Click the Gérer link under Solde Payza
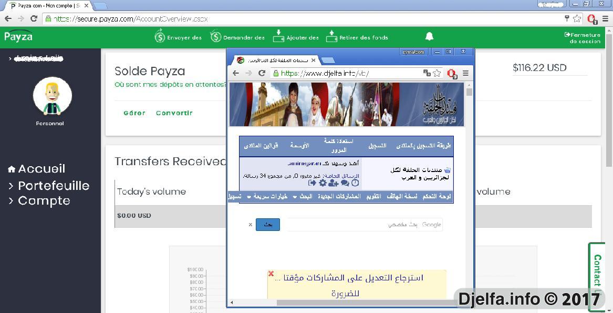Screen dimensions: 613x313 pyautogui.click(x=134, y=113)
